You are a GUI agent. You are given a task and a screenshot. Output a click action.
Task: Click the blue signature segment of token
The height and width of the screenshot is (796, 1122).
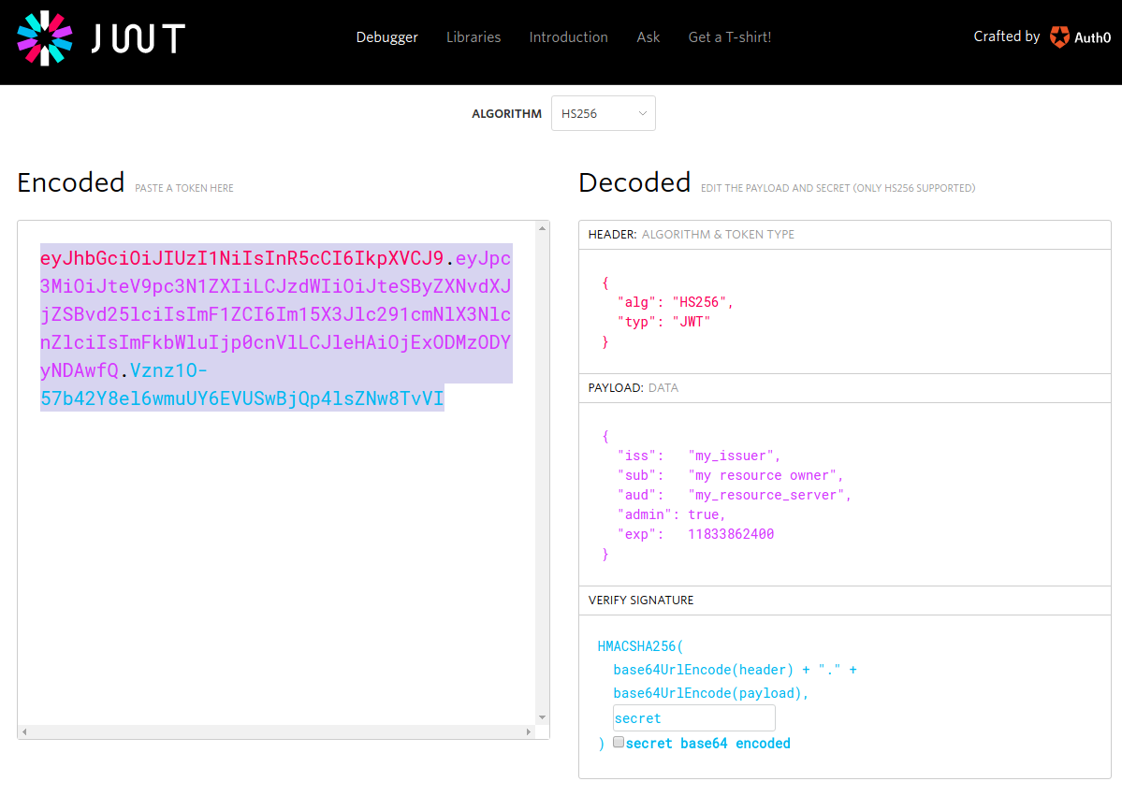tap(241, 399)
